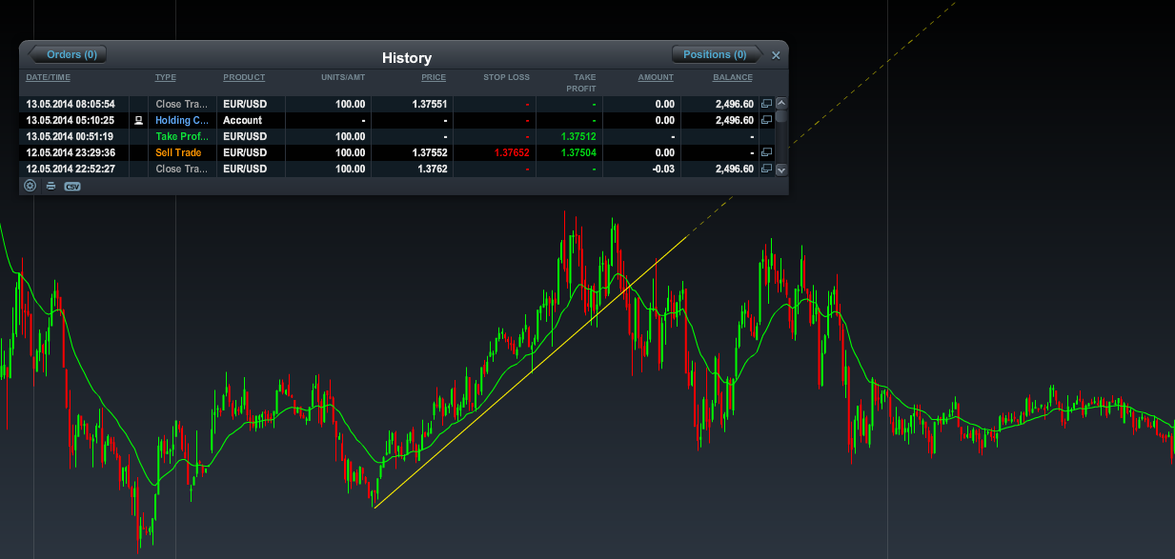This screenshot has width=1175, height=559.
Task: Click the STOP LOSS column header
Action: (x=507, y=77)
